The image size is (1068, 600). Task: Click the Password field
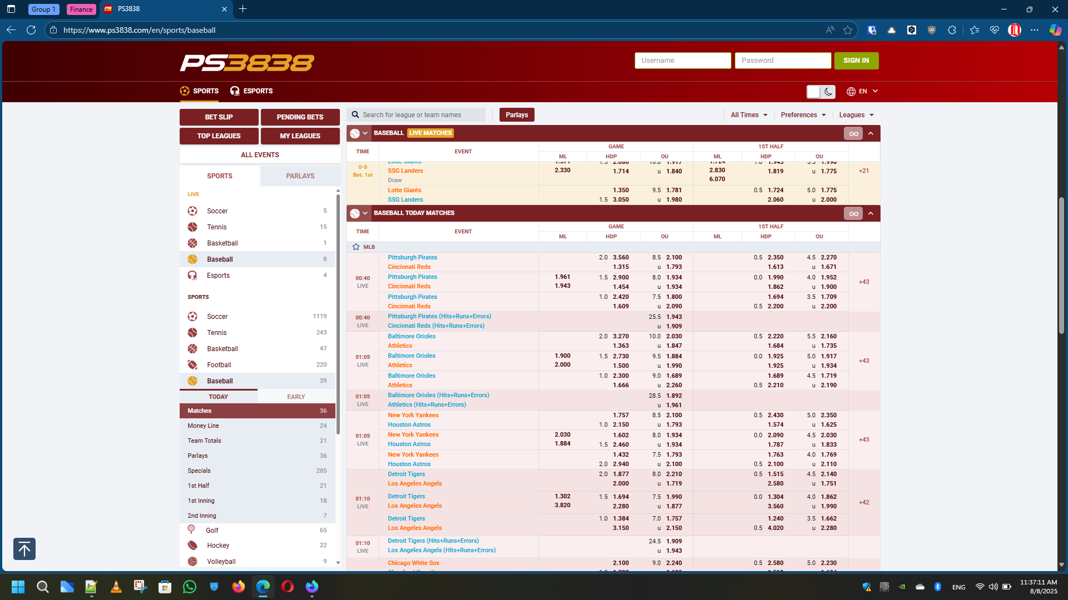(x=783, y=61)
